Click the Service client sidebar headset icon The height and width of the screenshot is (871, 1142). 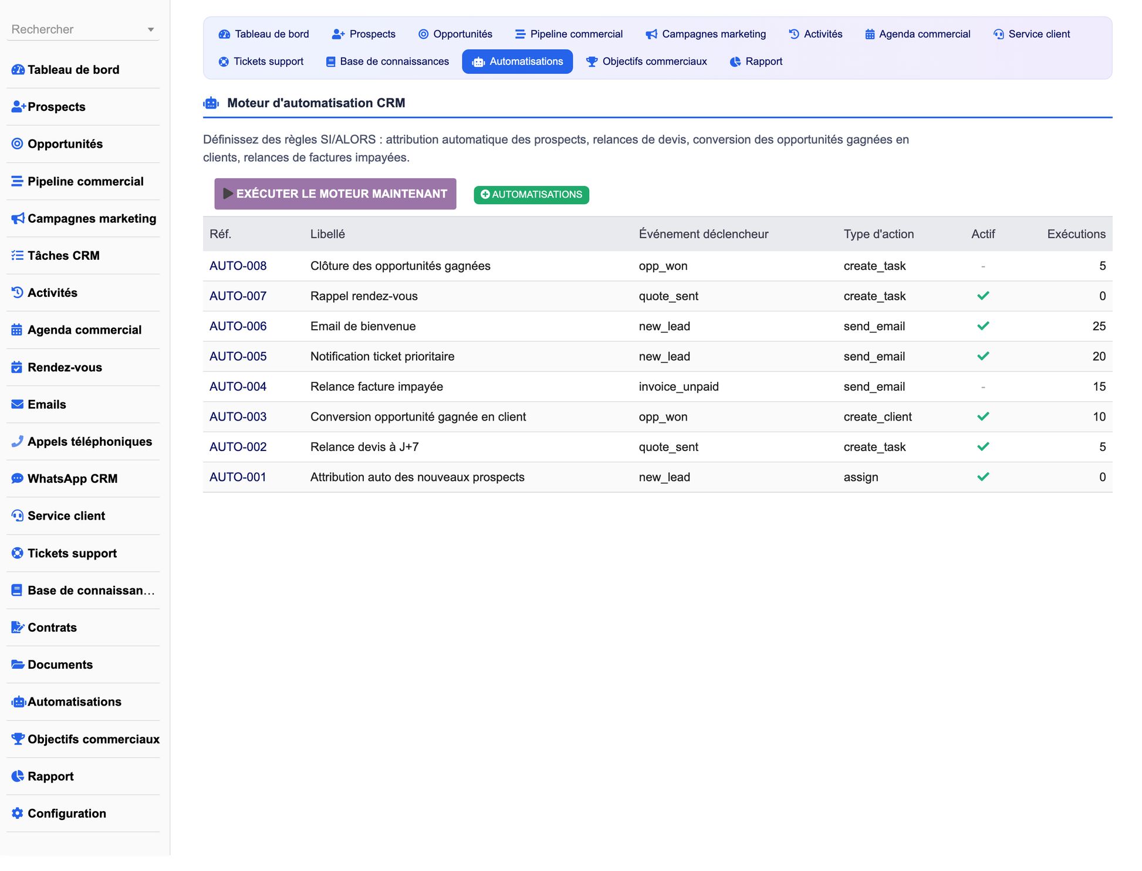[x=18, y=516]
